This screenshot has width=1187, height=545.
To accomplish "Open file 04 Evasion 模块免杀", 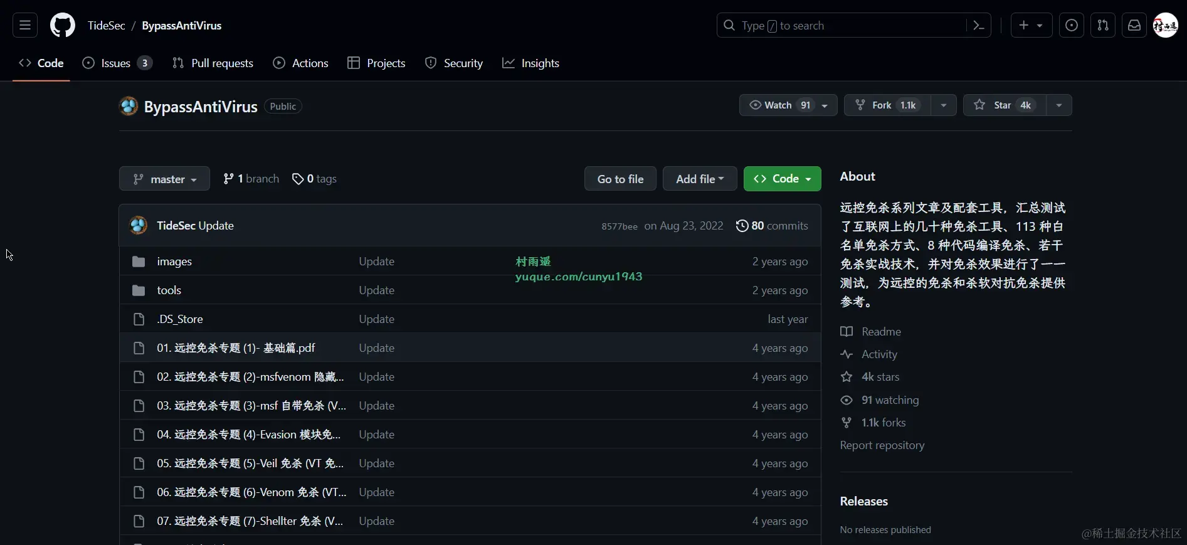I will pyautogui.click(x=249, y=435).
